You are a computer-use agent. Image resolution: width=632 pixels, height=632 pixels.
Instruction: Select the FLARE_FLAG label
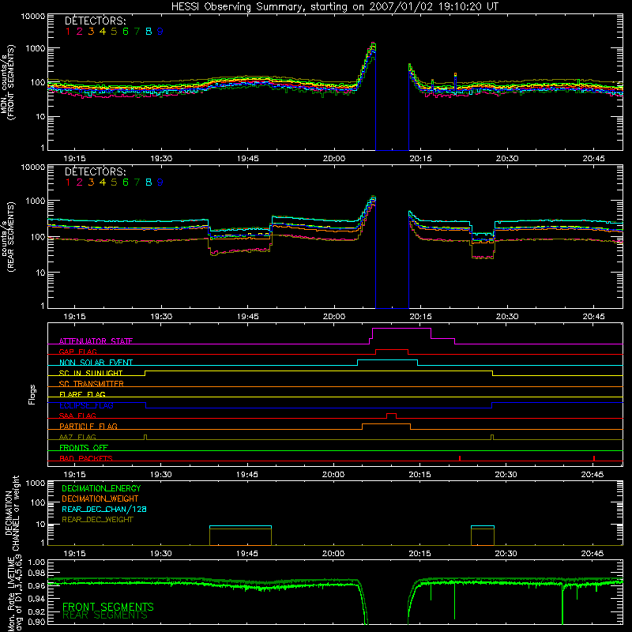tap(82, 394)
